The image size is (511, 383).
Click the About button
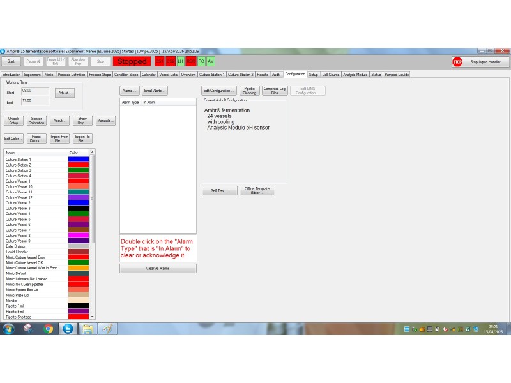[x=59, y=121]
